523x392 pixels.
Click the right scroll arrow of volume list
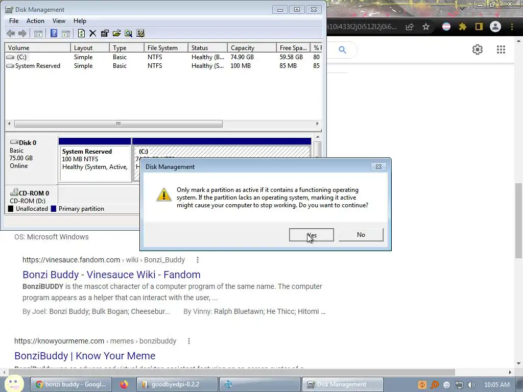pos(317,124)
